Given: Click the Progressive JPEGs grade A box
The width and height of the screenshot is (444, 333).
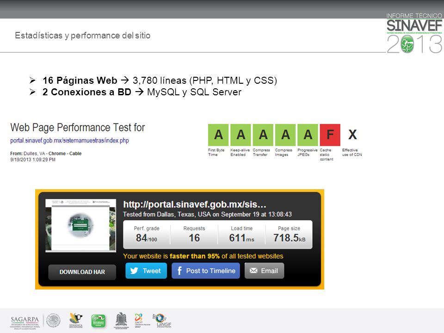Looking at the screenshot, I should tap(308, 135).
